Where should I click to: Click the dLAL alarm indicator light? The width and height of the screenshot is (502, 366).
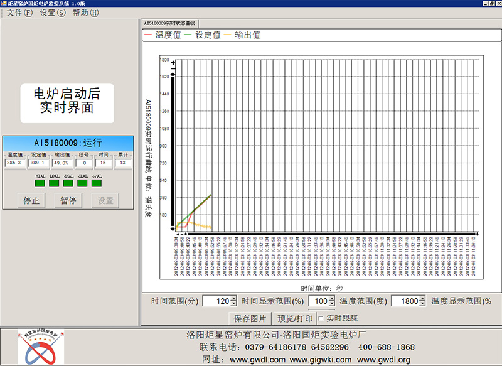[x=83, y=182]
